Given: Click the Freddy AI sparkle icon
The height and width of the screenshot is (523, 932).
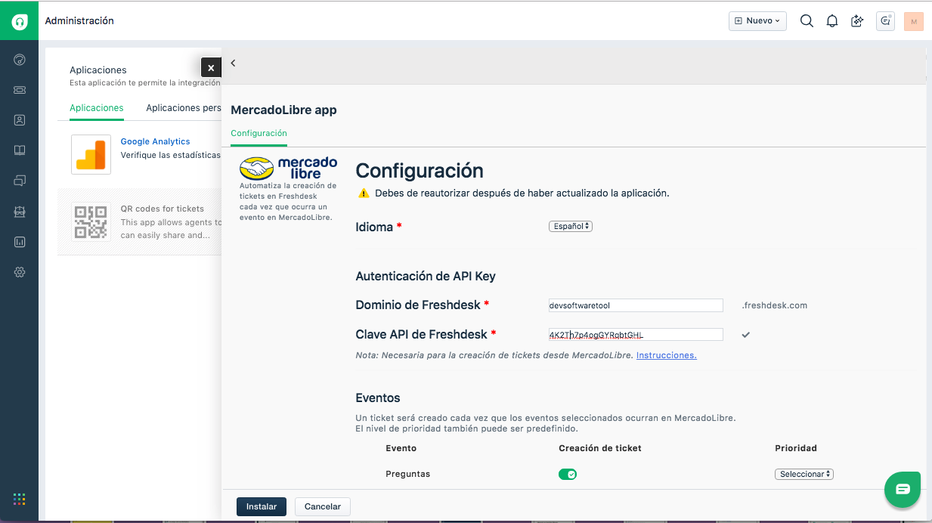Looking at the screenshot, I should 857,21.
